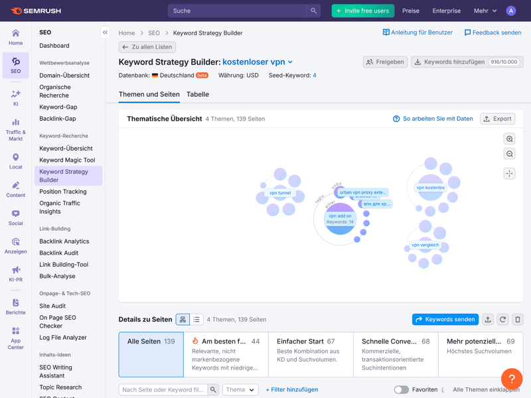Open the KI section in left rail
The height and width of the screenshot is (398, 531).
click(x=15, y=98)
